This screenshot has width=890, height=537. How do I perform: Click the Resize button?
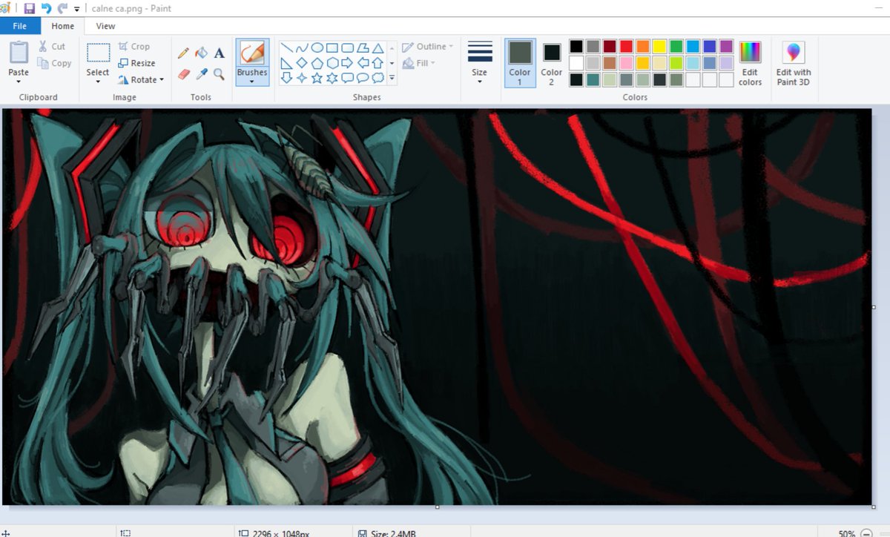(136, 63)
